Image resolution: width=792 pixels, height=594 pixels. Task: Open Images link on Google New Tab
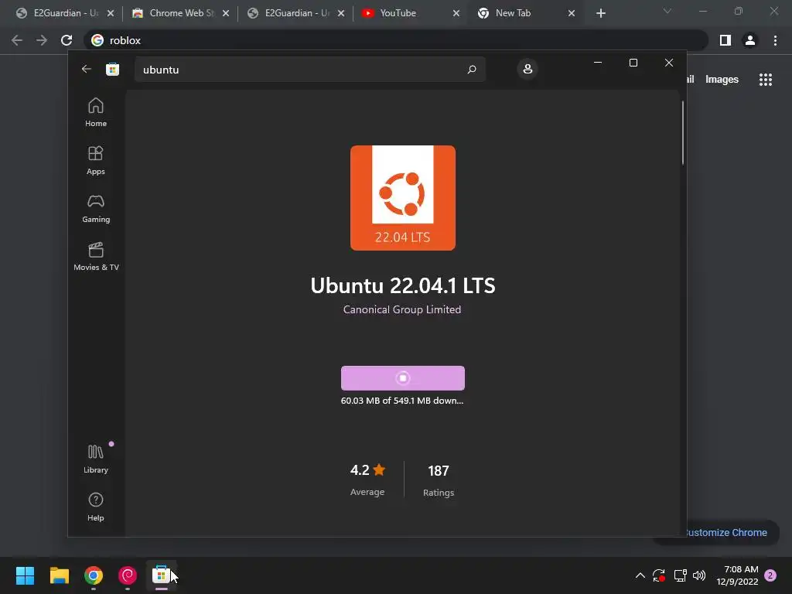click(x=722, y=80)
